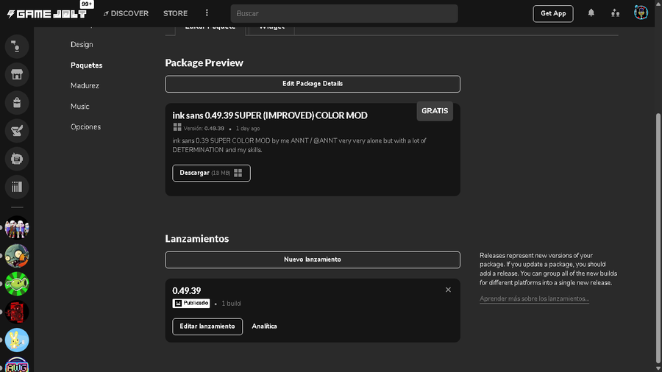
Task: Open the three-dot more menu in navbar
Action: [207, 13]
